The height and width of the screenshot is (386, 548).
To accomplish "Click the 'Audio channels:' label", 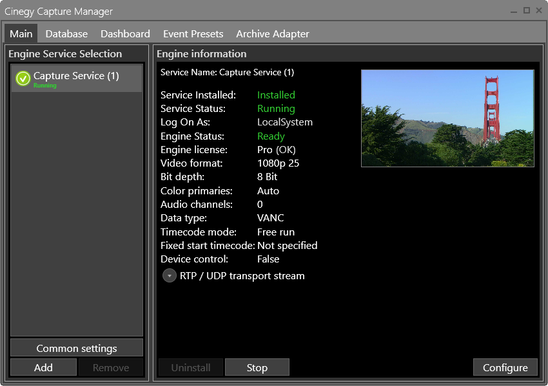I will 197,205.
